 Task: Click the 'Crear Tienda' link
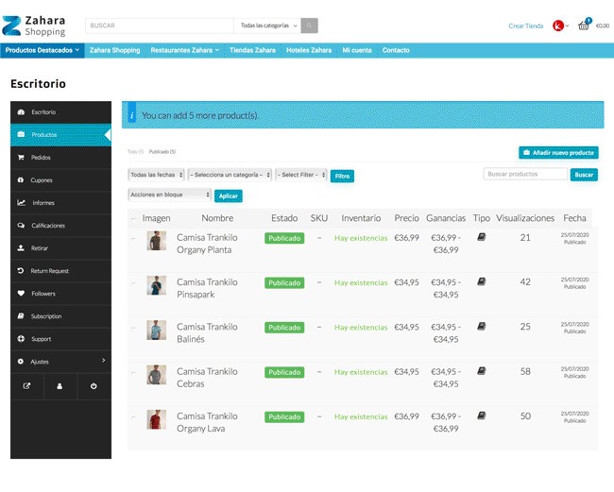525,25
